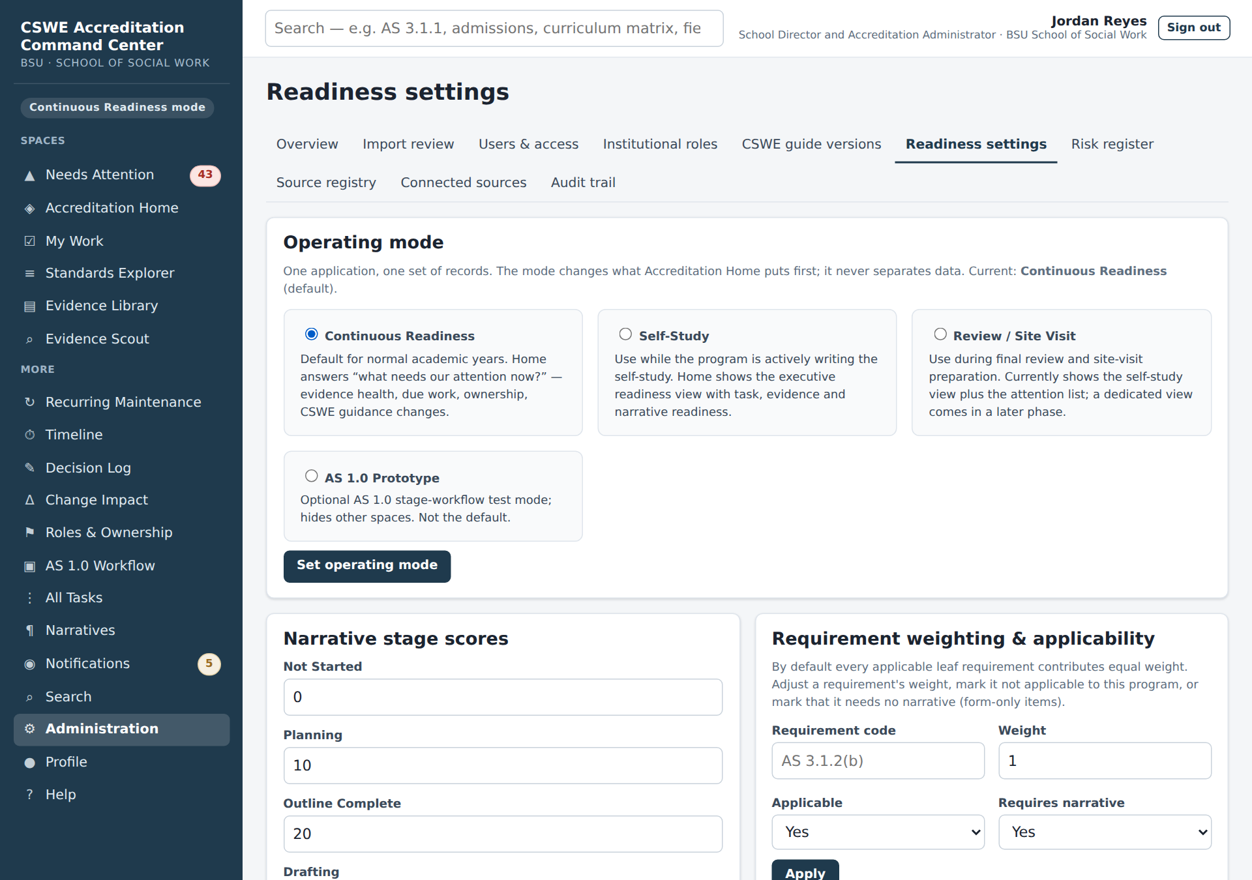
Task: Open Standards Explorer in the sidebar
Action: [x=121, y=274]
